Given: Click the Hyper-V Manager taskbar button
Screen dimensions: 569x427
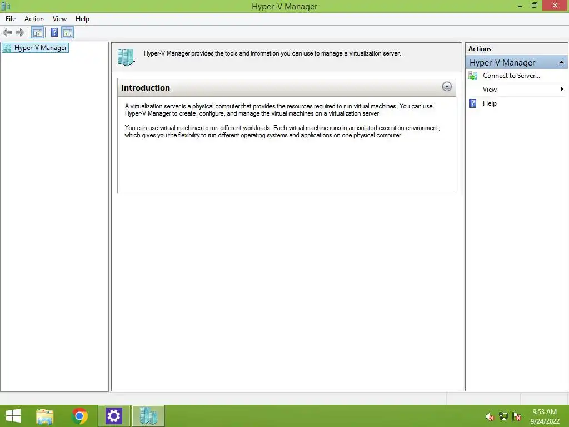Looking at the screenshot, I should 148,416.
